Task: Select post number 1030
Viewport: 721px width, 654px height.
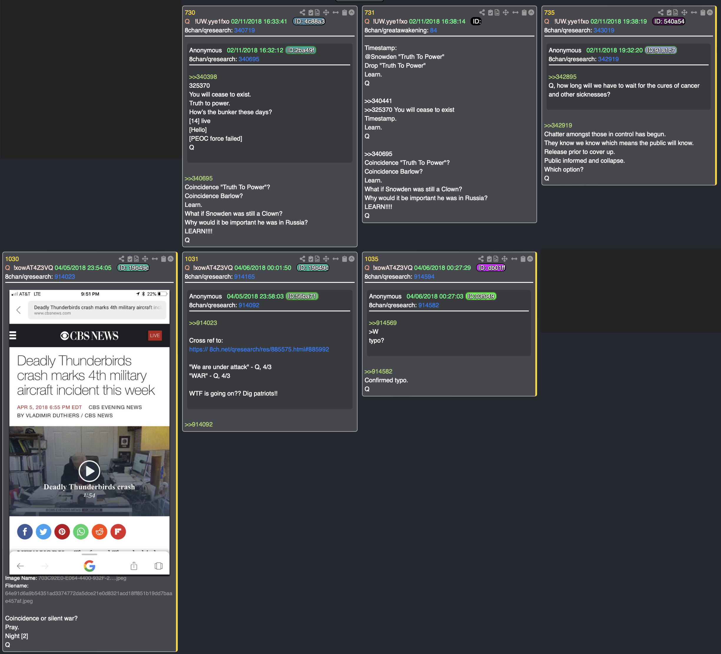Action: tap(12, 259)
